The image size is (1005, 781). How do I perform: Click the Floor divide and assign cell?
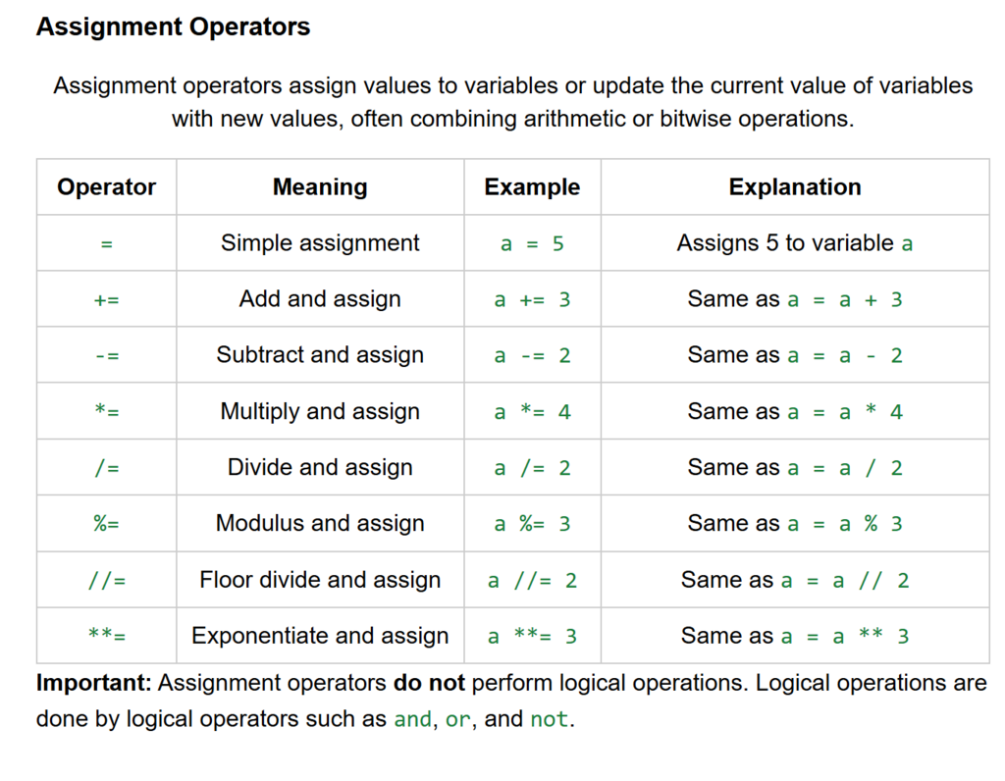(320, 580)
